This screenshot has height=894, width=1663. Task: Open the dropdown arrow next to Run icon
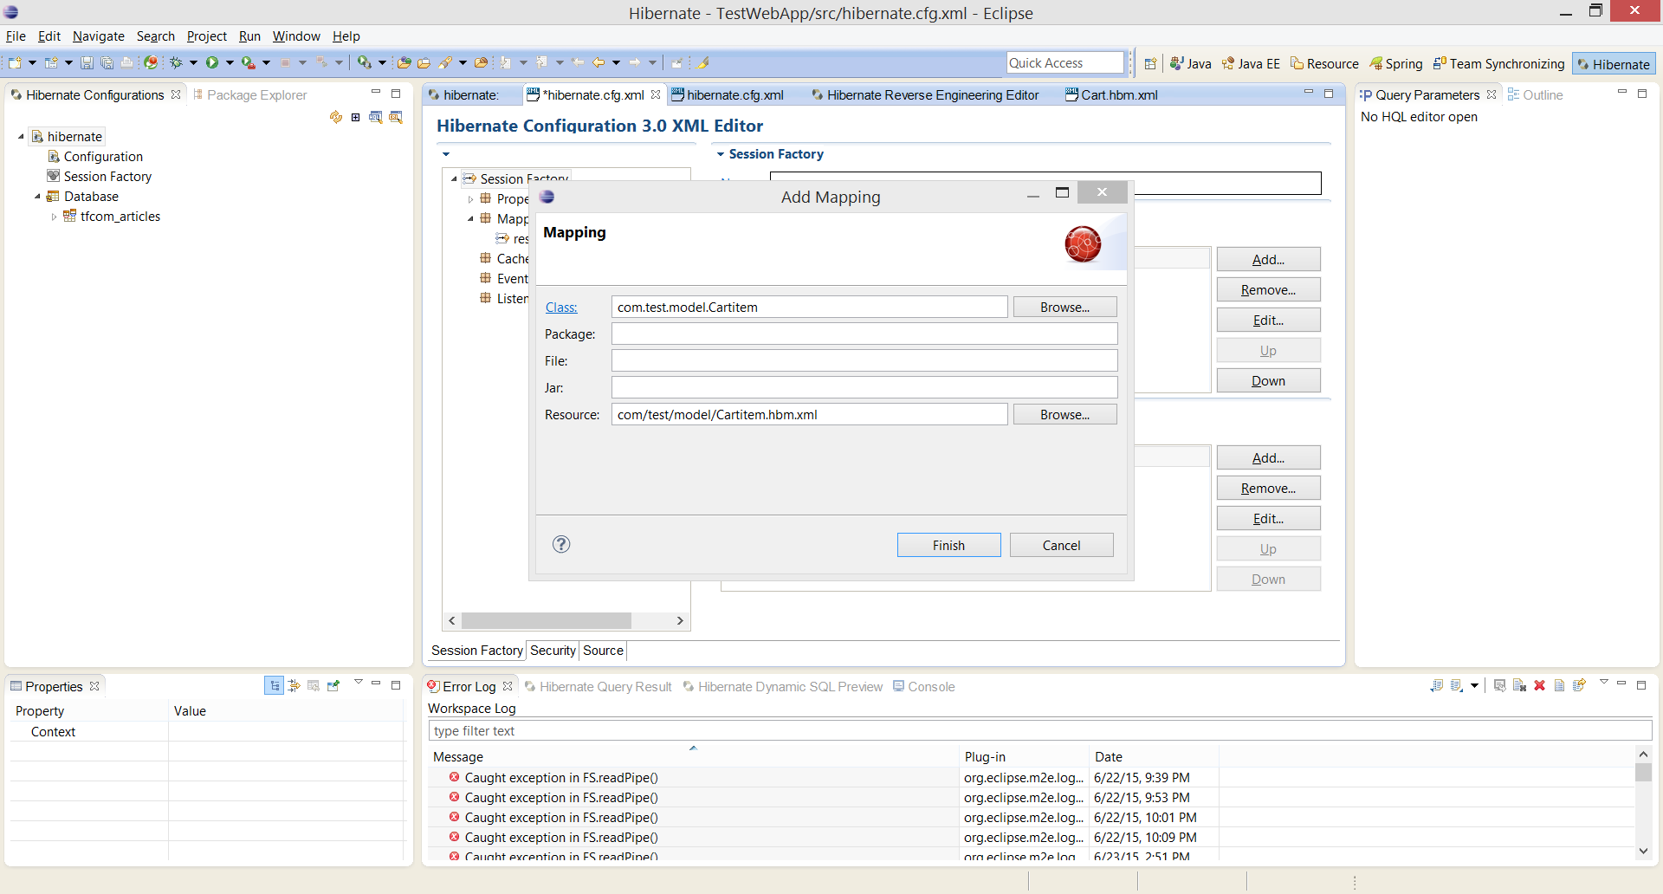click(230, 62)
